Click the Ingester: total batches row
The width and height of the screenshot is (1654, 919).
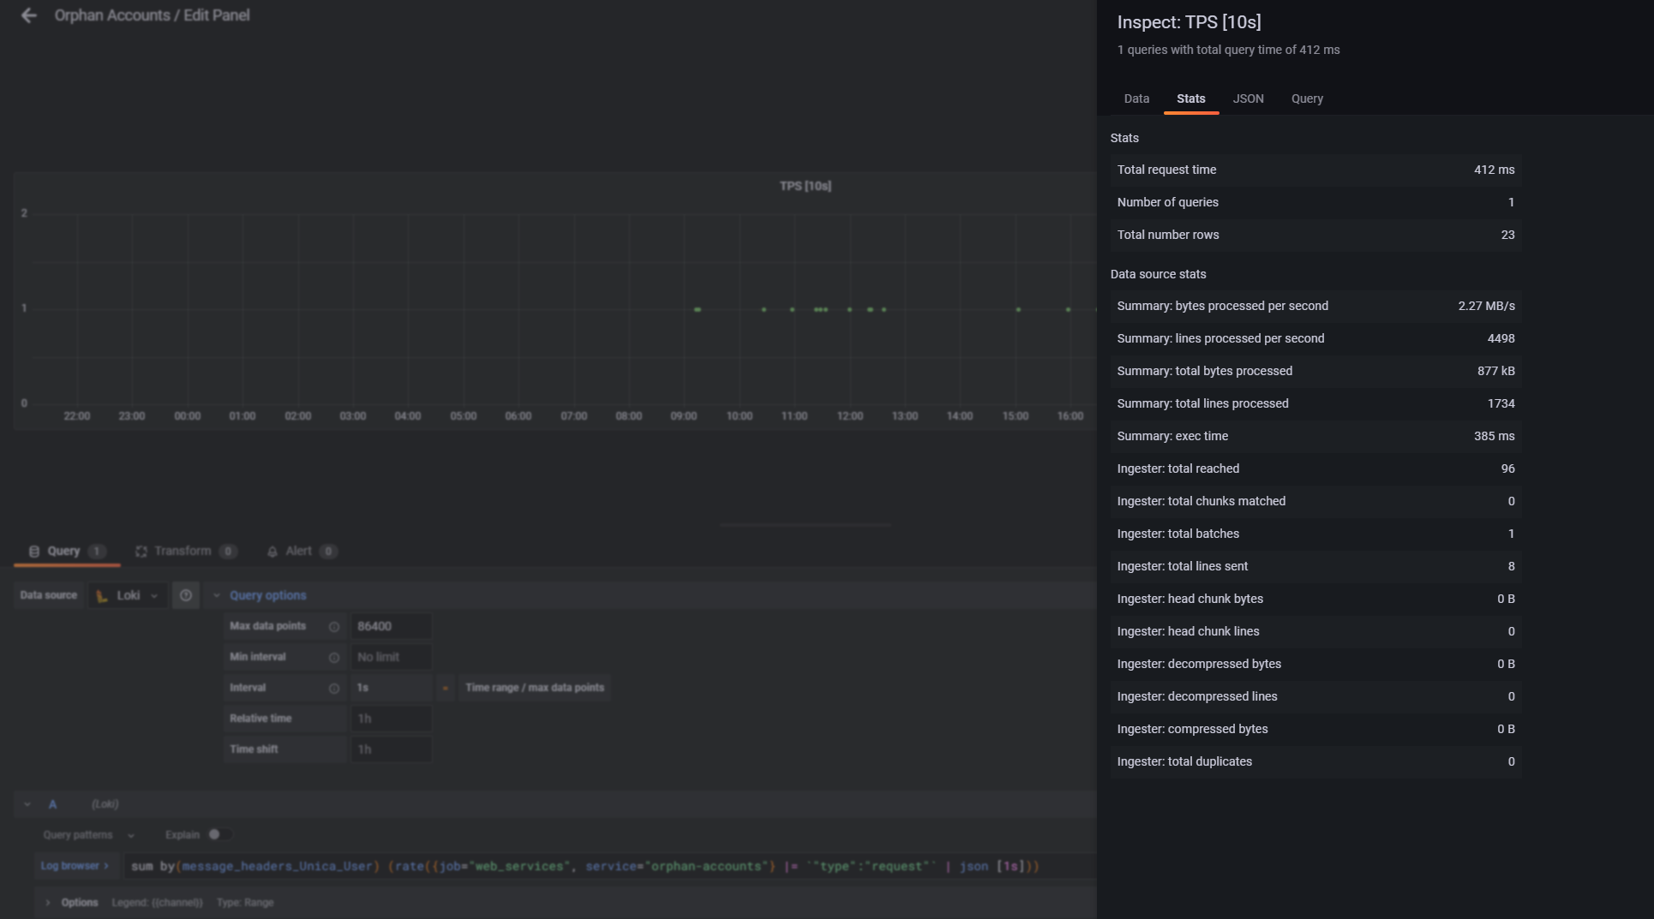[1315, 534]
